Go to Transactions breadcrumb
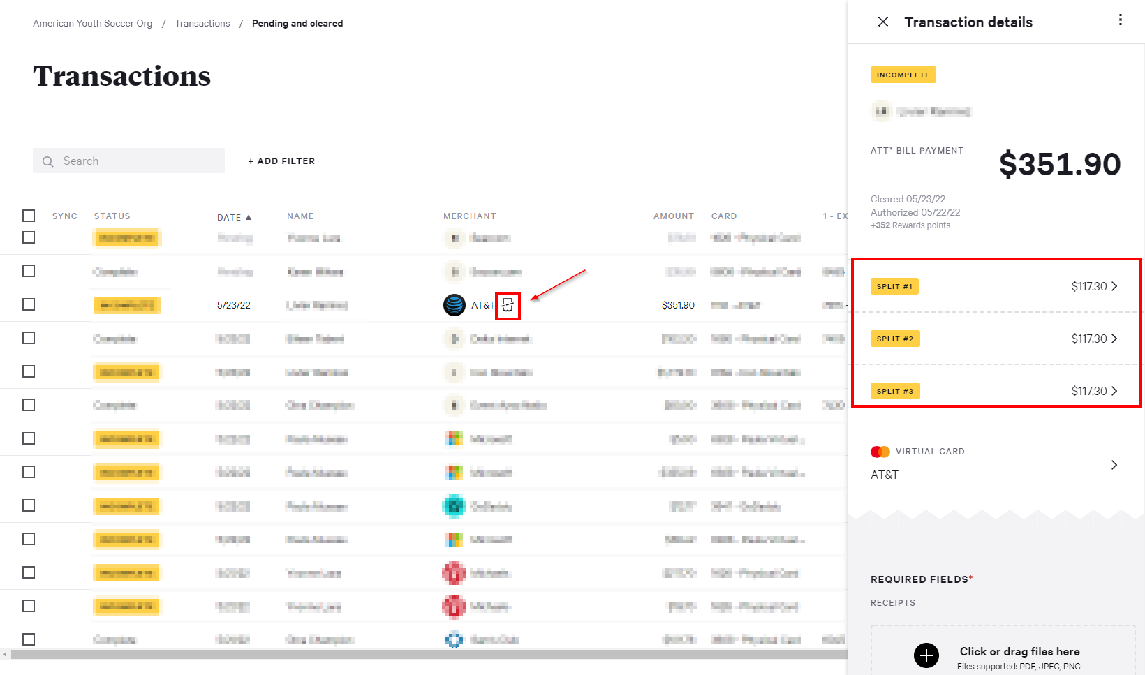Screen dimensions: 1145x675 [202, 23]
